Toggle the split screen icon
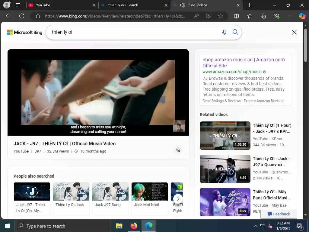Screen dimensions: 309x232 [x=236, y=16]
